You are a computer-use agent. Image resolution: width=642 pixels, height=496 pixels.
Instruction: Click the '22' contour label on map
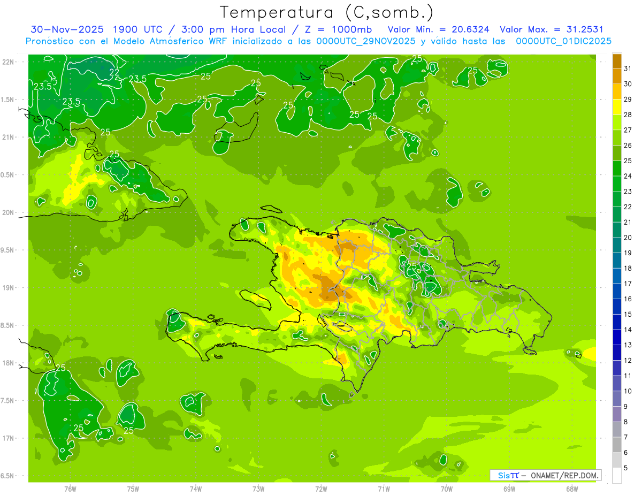[x=114, y=72]
